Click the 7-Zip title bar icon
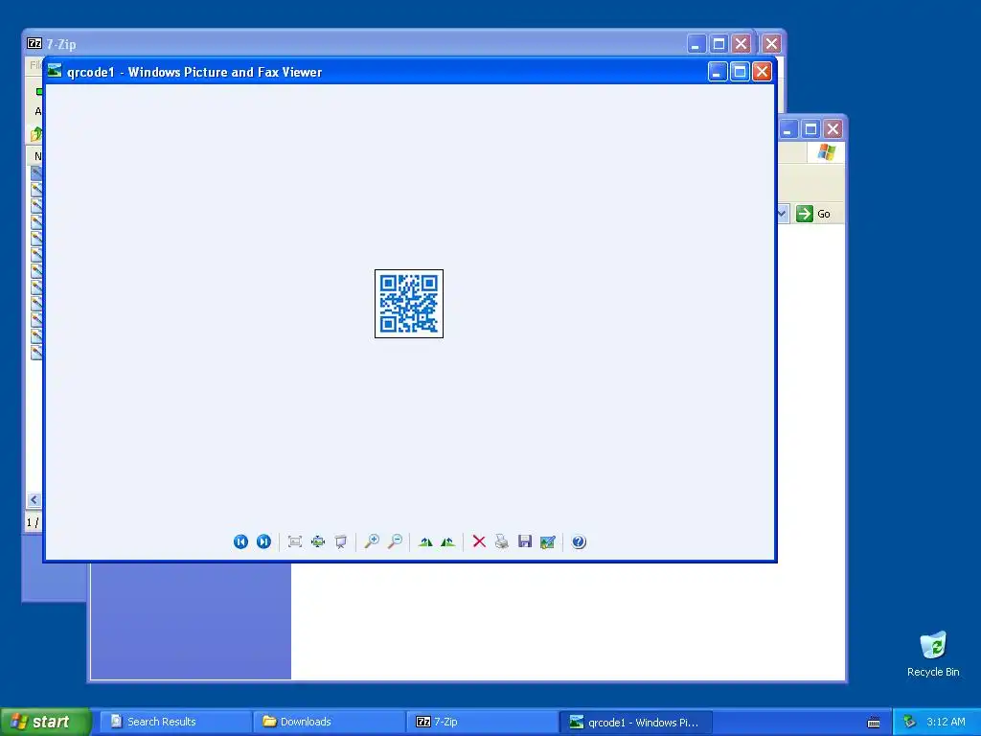 34,44
